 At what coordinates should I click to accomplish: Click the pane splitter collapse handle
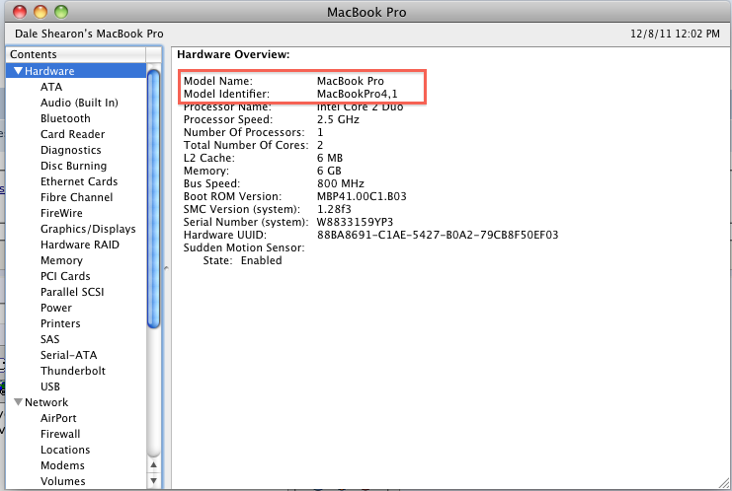166,268
